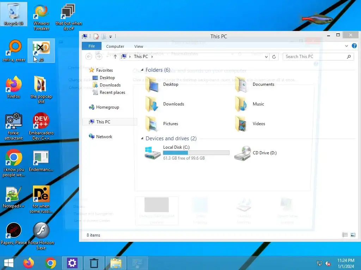Open the Customize Quick Access Toolbar dropdown
This screenshot has height=270, width=361.
(x=110, y=37)
